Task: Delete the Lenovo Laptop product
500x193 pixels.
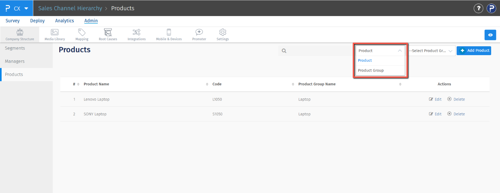Action: 456,99
